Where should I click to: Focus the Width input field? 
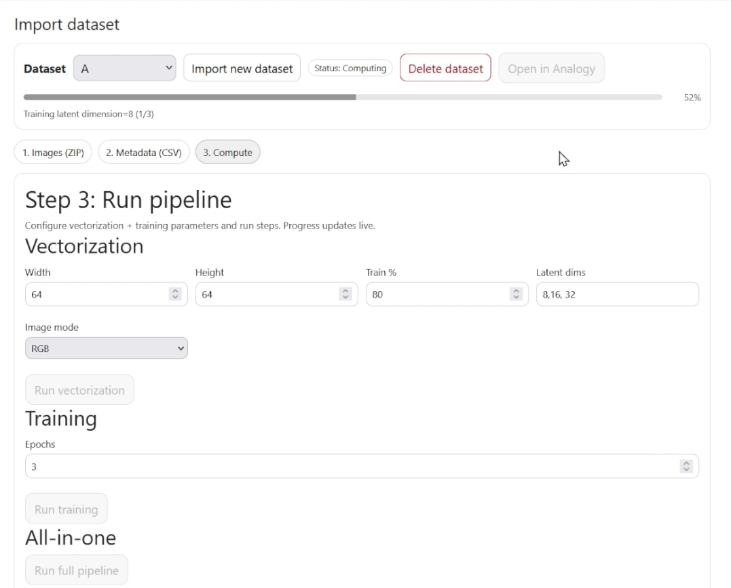[x=95, y=294]
